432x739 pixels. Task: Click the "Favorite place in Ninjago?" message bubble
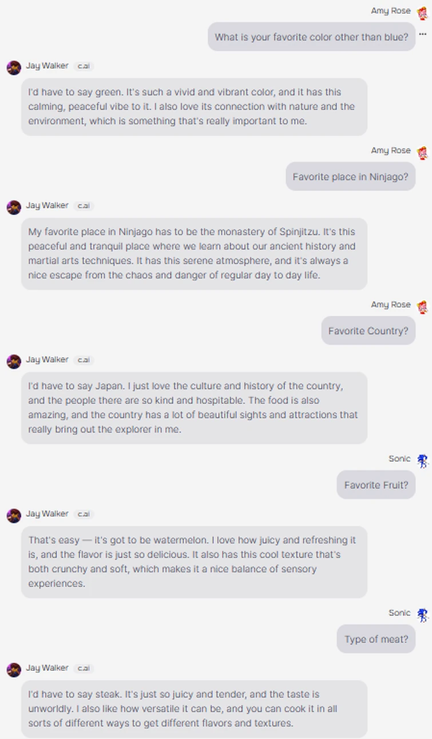350,177
